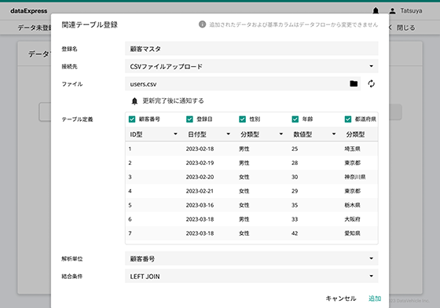Screen dimensions: 440x308
Task: Open the ID型 column type dropdown
Action: (153, 134)
